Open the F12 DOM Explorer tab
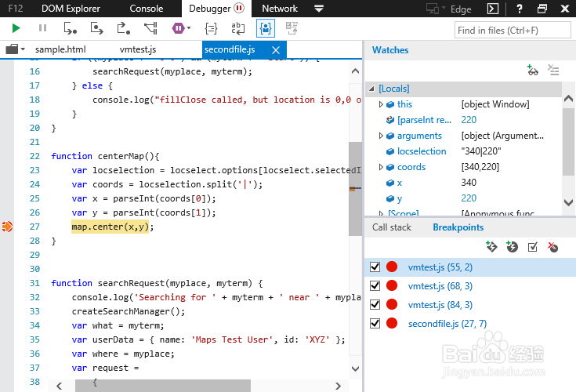 pos(71,9)
